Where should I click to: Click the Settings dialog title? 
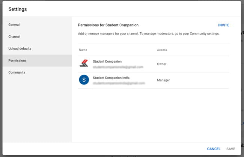coord(18,9)
